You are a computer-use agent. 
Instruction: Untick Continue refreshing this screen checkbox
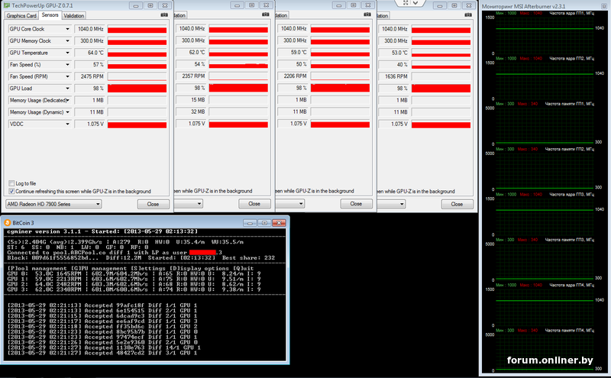[11, 192]
